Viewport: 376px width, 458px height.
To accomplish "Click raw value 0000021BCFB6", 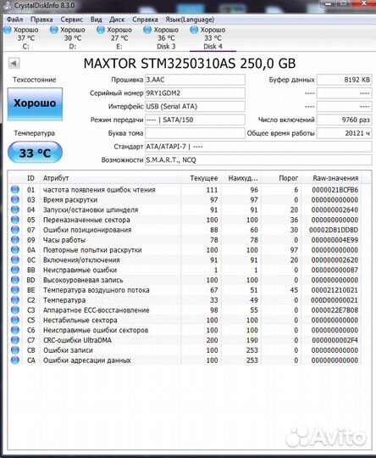I will [335, 190].
